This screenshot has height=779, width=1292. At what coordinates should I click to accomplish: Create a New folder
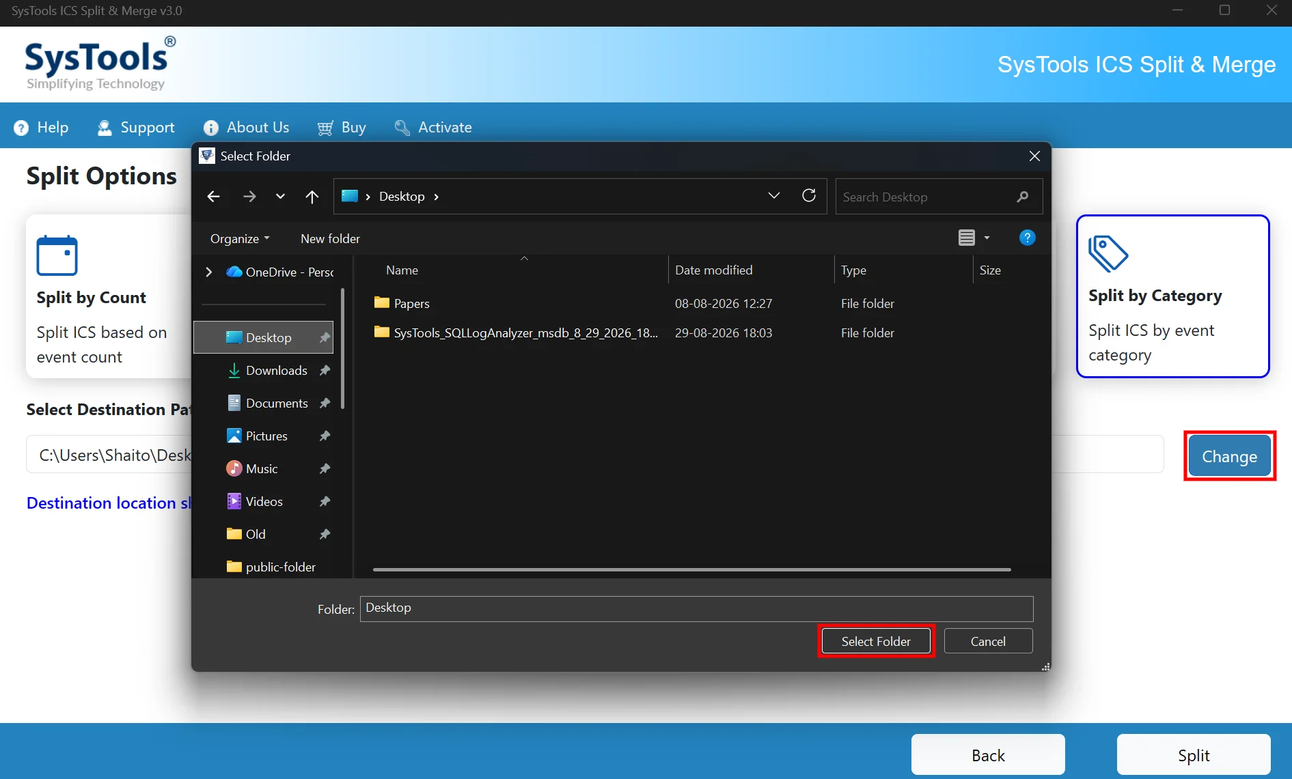click(330, 238)
